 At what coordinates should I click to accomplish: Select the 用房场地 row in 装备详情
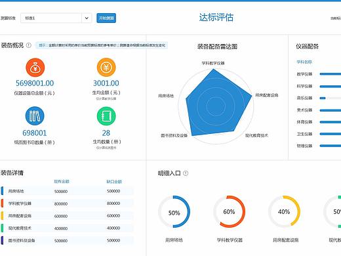pyautogui.click(x=67, y=191)
